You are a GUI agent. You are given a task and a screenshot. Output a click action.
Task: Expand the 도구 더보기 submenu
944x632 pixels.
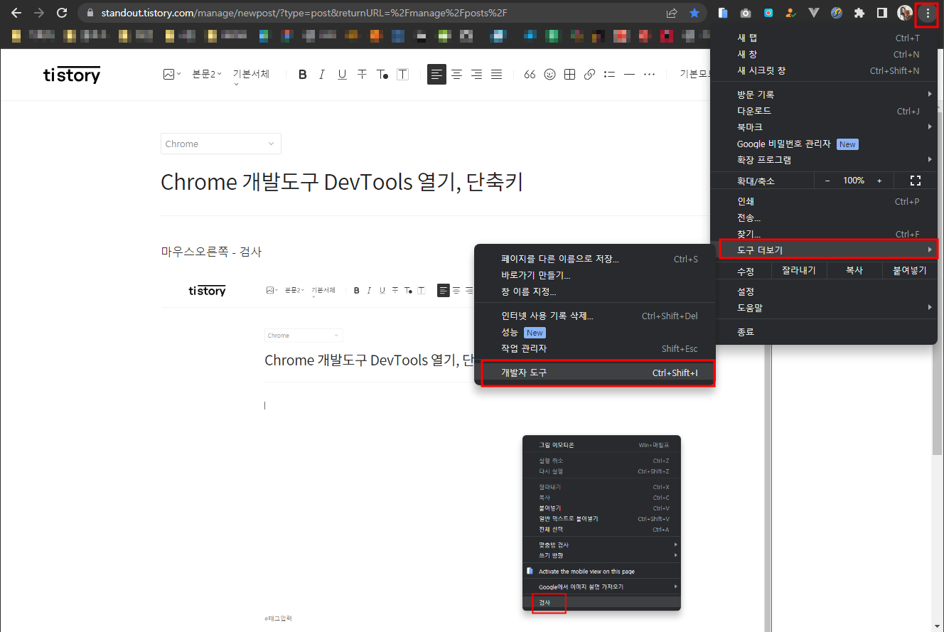click(x=824, y=250)
